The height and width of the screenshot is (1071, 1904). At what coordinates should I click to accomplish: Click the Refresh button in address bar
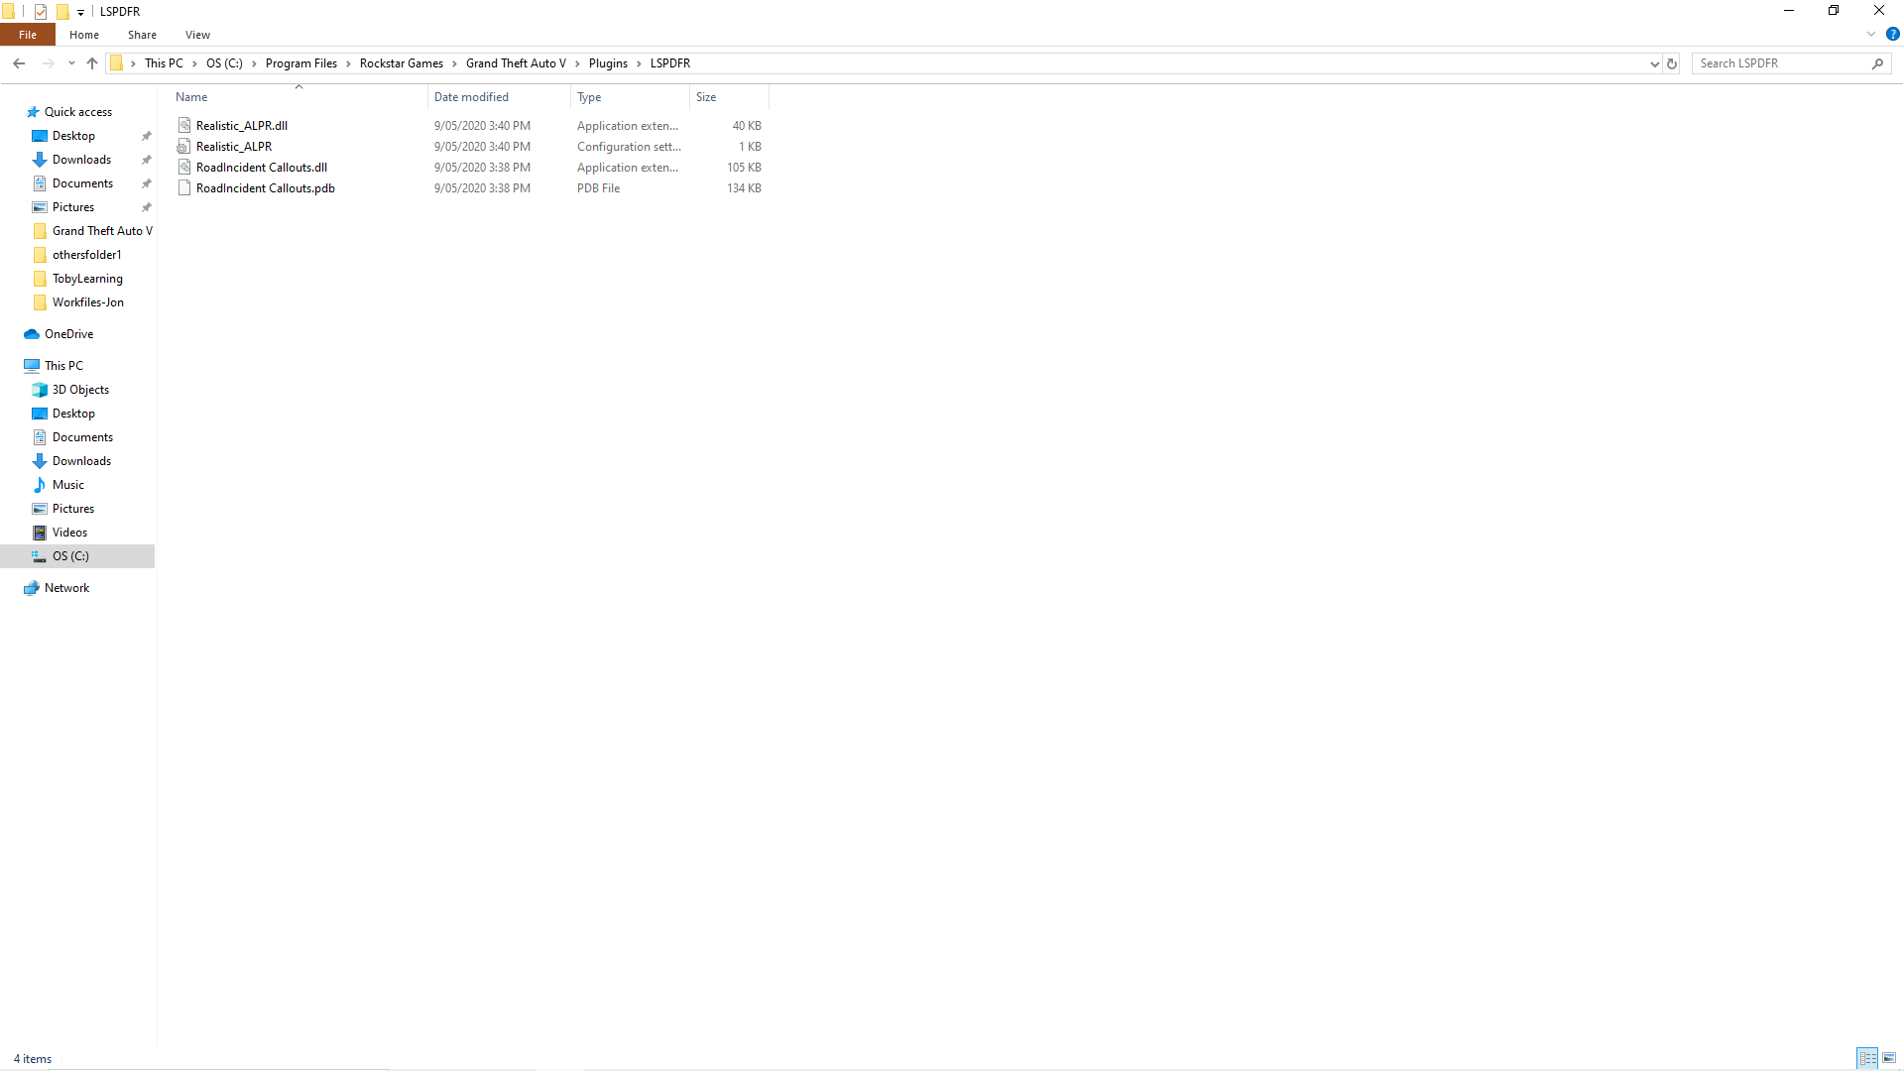[1672, 63]
